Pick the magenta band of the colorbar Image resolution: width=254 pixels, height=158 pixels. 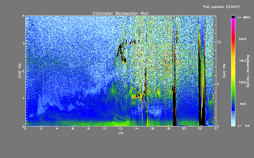(x=233, y=20)
